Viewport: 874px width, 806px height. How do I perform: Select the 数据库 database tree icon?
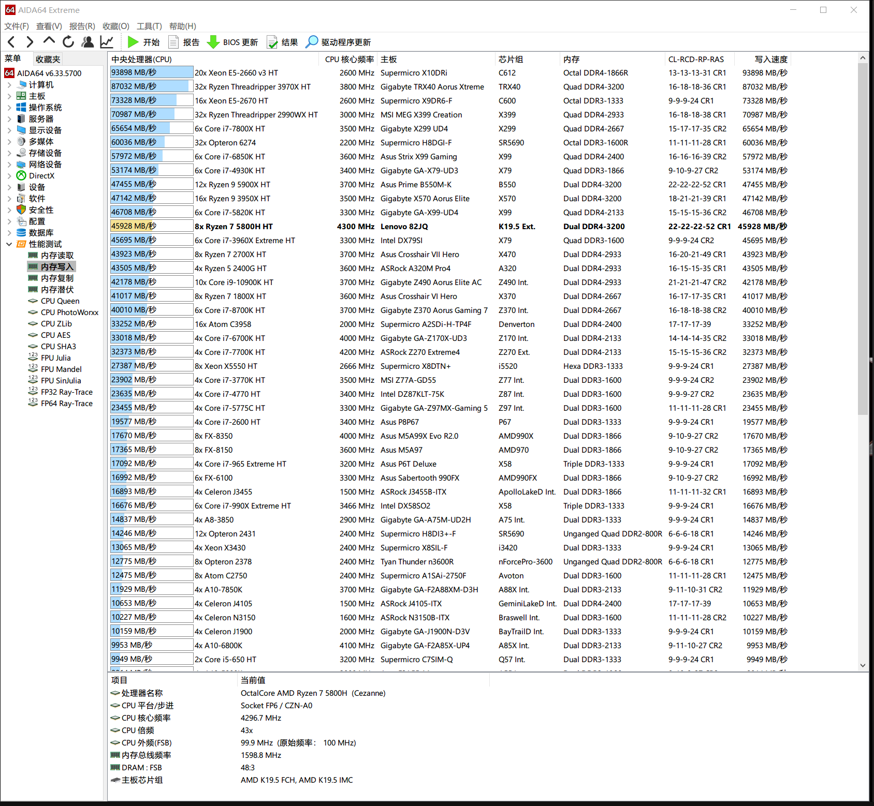(21, 232)
